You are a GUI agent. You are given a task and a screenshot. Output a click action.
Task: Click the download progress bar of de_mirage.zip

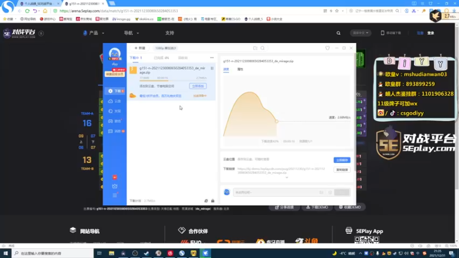click(x=173, y=80)
